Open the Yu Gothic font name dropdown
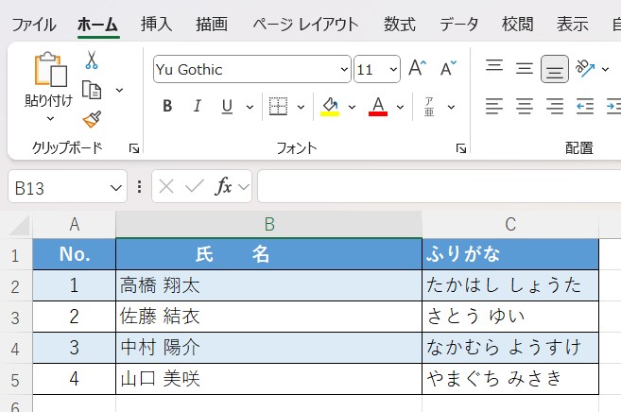The image size is (621, 412). coord(343,69)
